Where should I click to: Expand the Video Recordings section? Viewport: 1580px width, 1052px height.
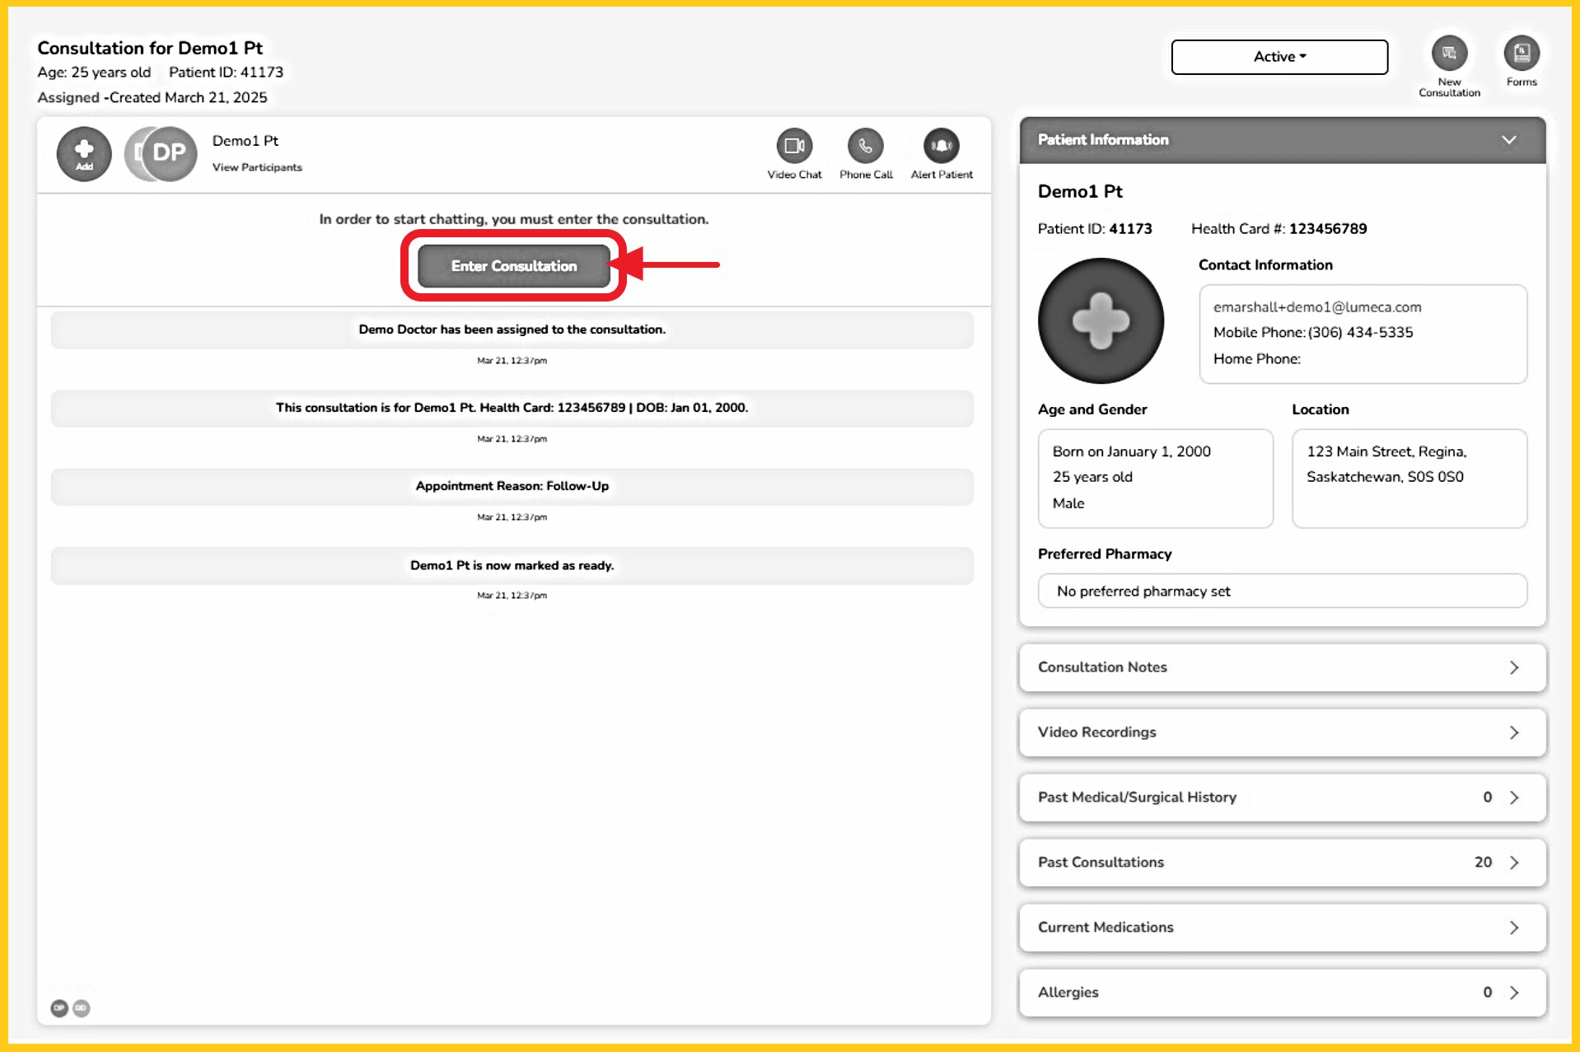tap(1282, 732)
